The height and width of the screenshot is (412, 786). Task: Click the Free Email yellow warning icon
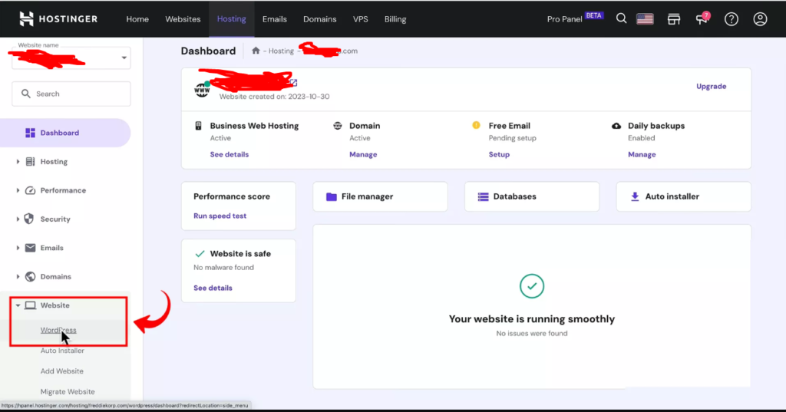[x=476, y=125]
